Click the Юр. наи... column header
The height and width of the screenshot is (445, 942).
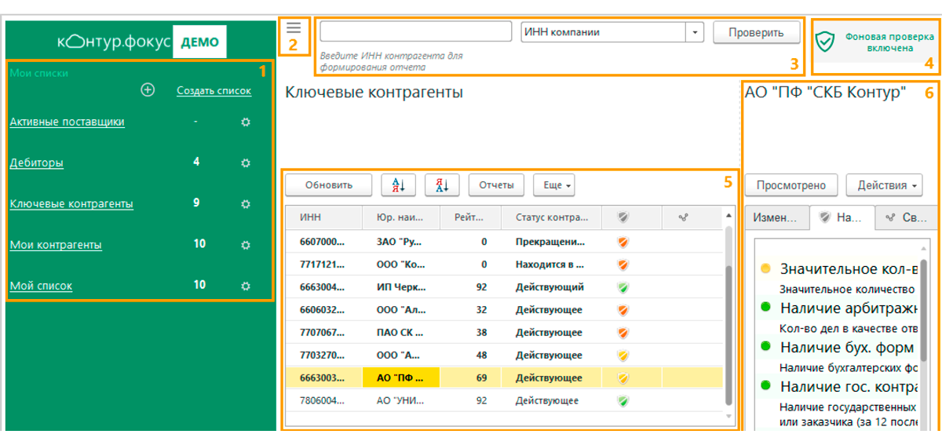[400, 217]
